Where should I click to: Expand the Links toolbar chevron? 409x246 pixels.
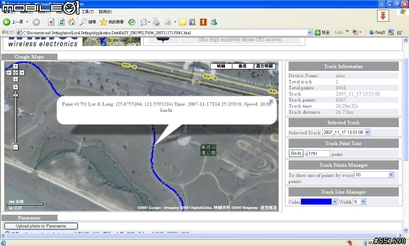point(347,31)
